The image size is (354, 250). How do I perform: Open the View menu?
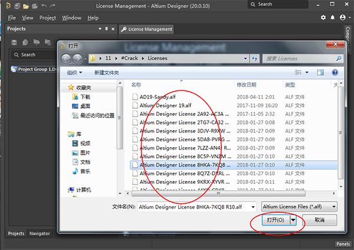pos(28,18)
